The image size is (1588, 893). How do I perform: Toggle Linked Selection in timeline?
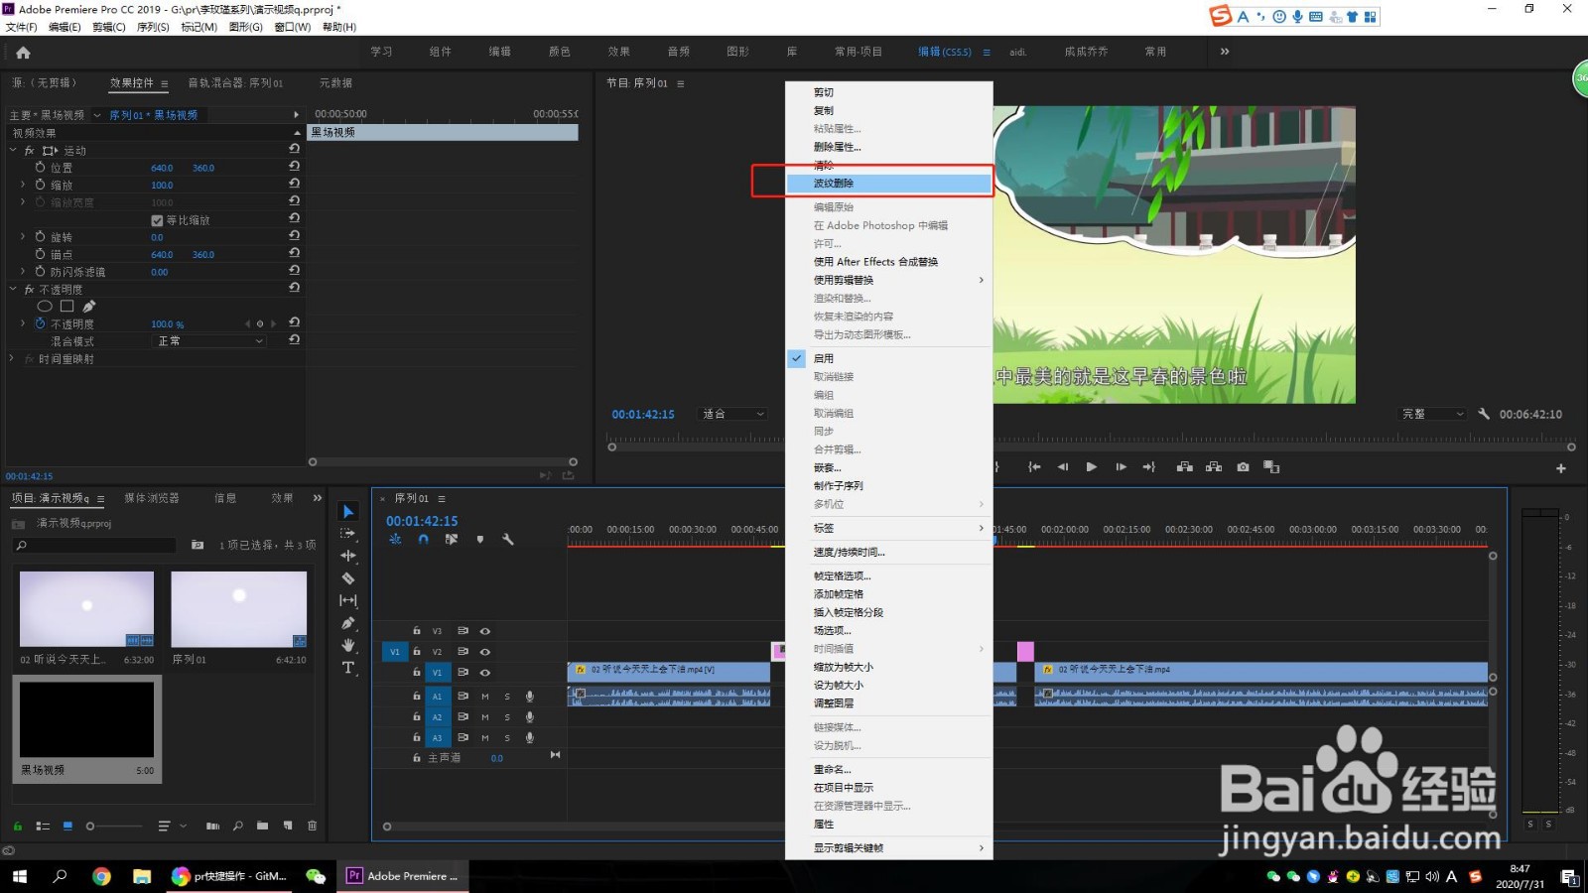point(452,540)
